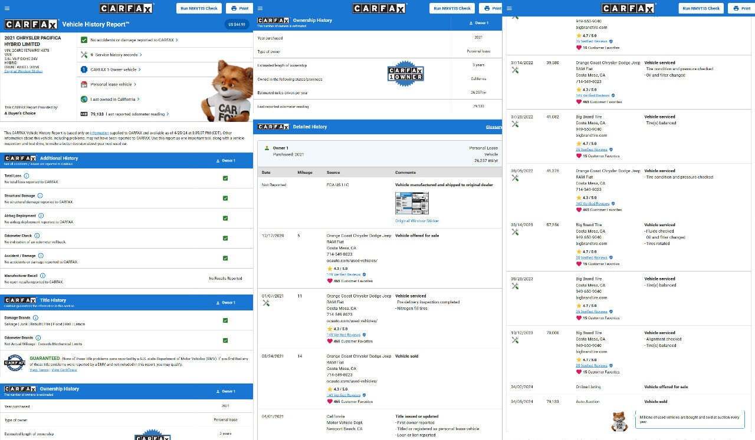The height and width of the screenshot is (440, 755).
Task: Open Original Window Sticker link under the VIN details
Action: (x=24, y=71)
